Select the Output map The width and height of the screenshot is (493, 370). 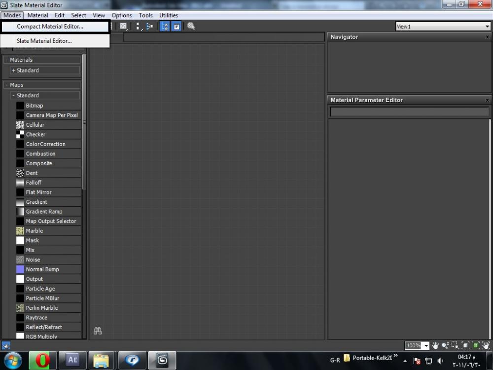[48, 279]
